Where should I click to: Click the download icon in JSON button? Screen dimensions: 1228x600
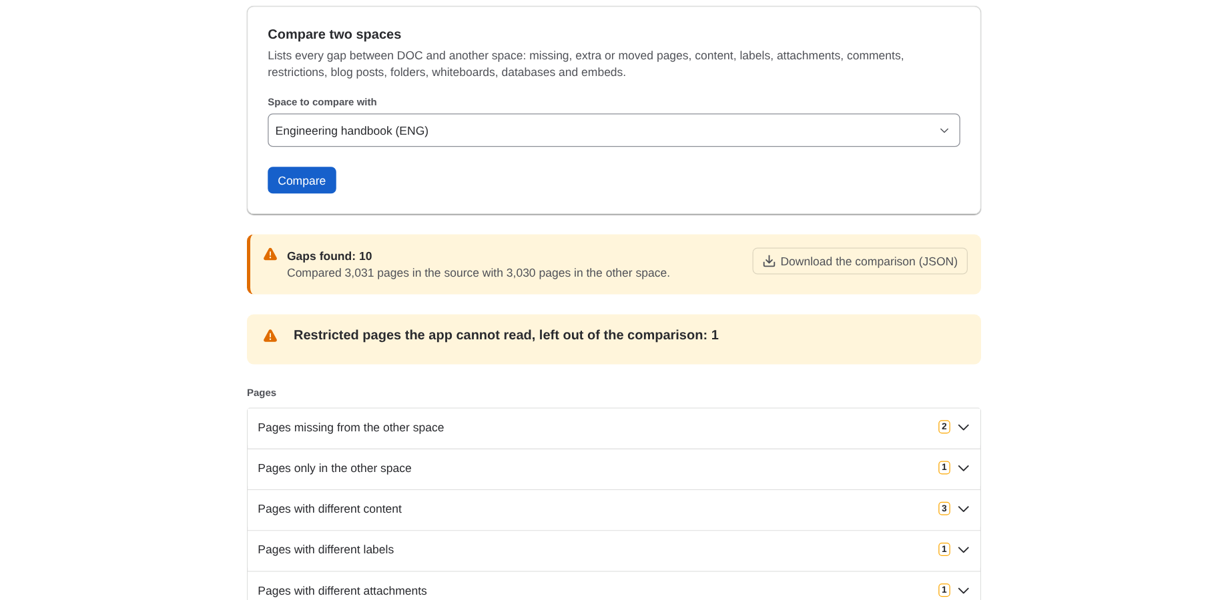(x=769, y=261)
